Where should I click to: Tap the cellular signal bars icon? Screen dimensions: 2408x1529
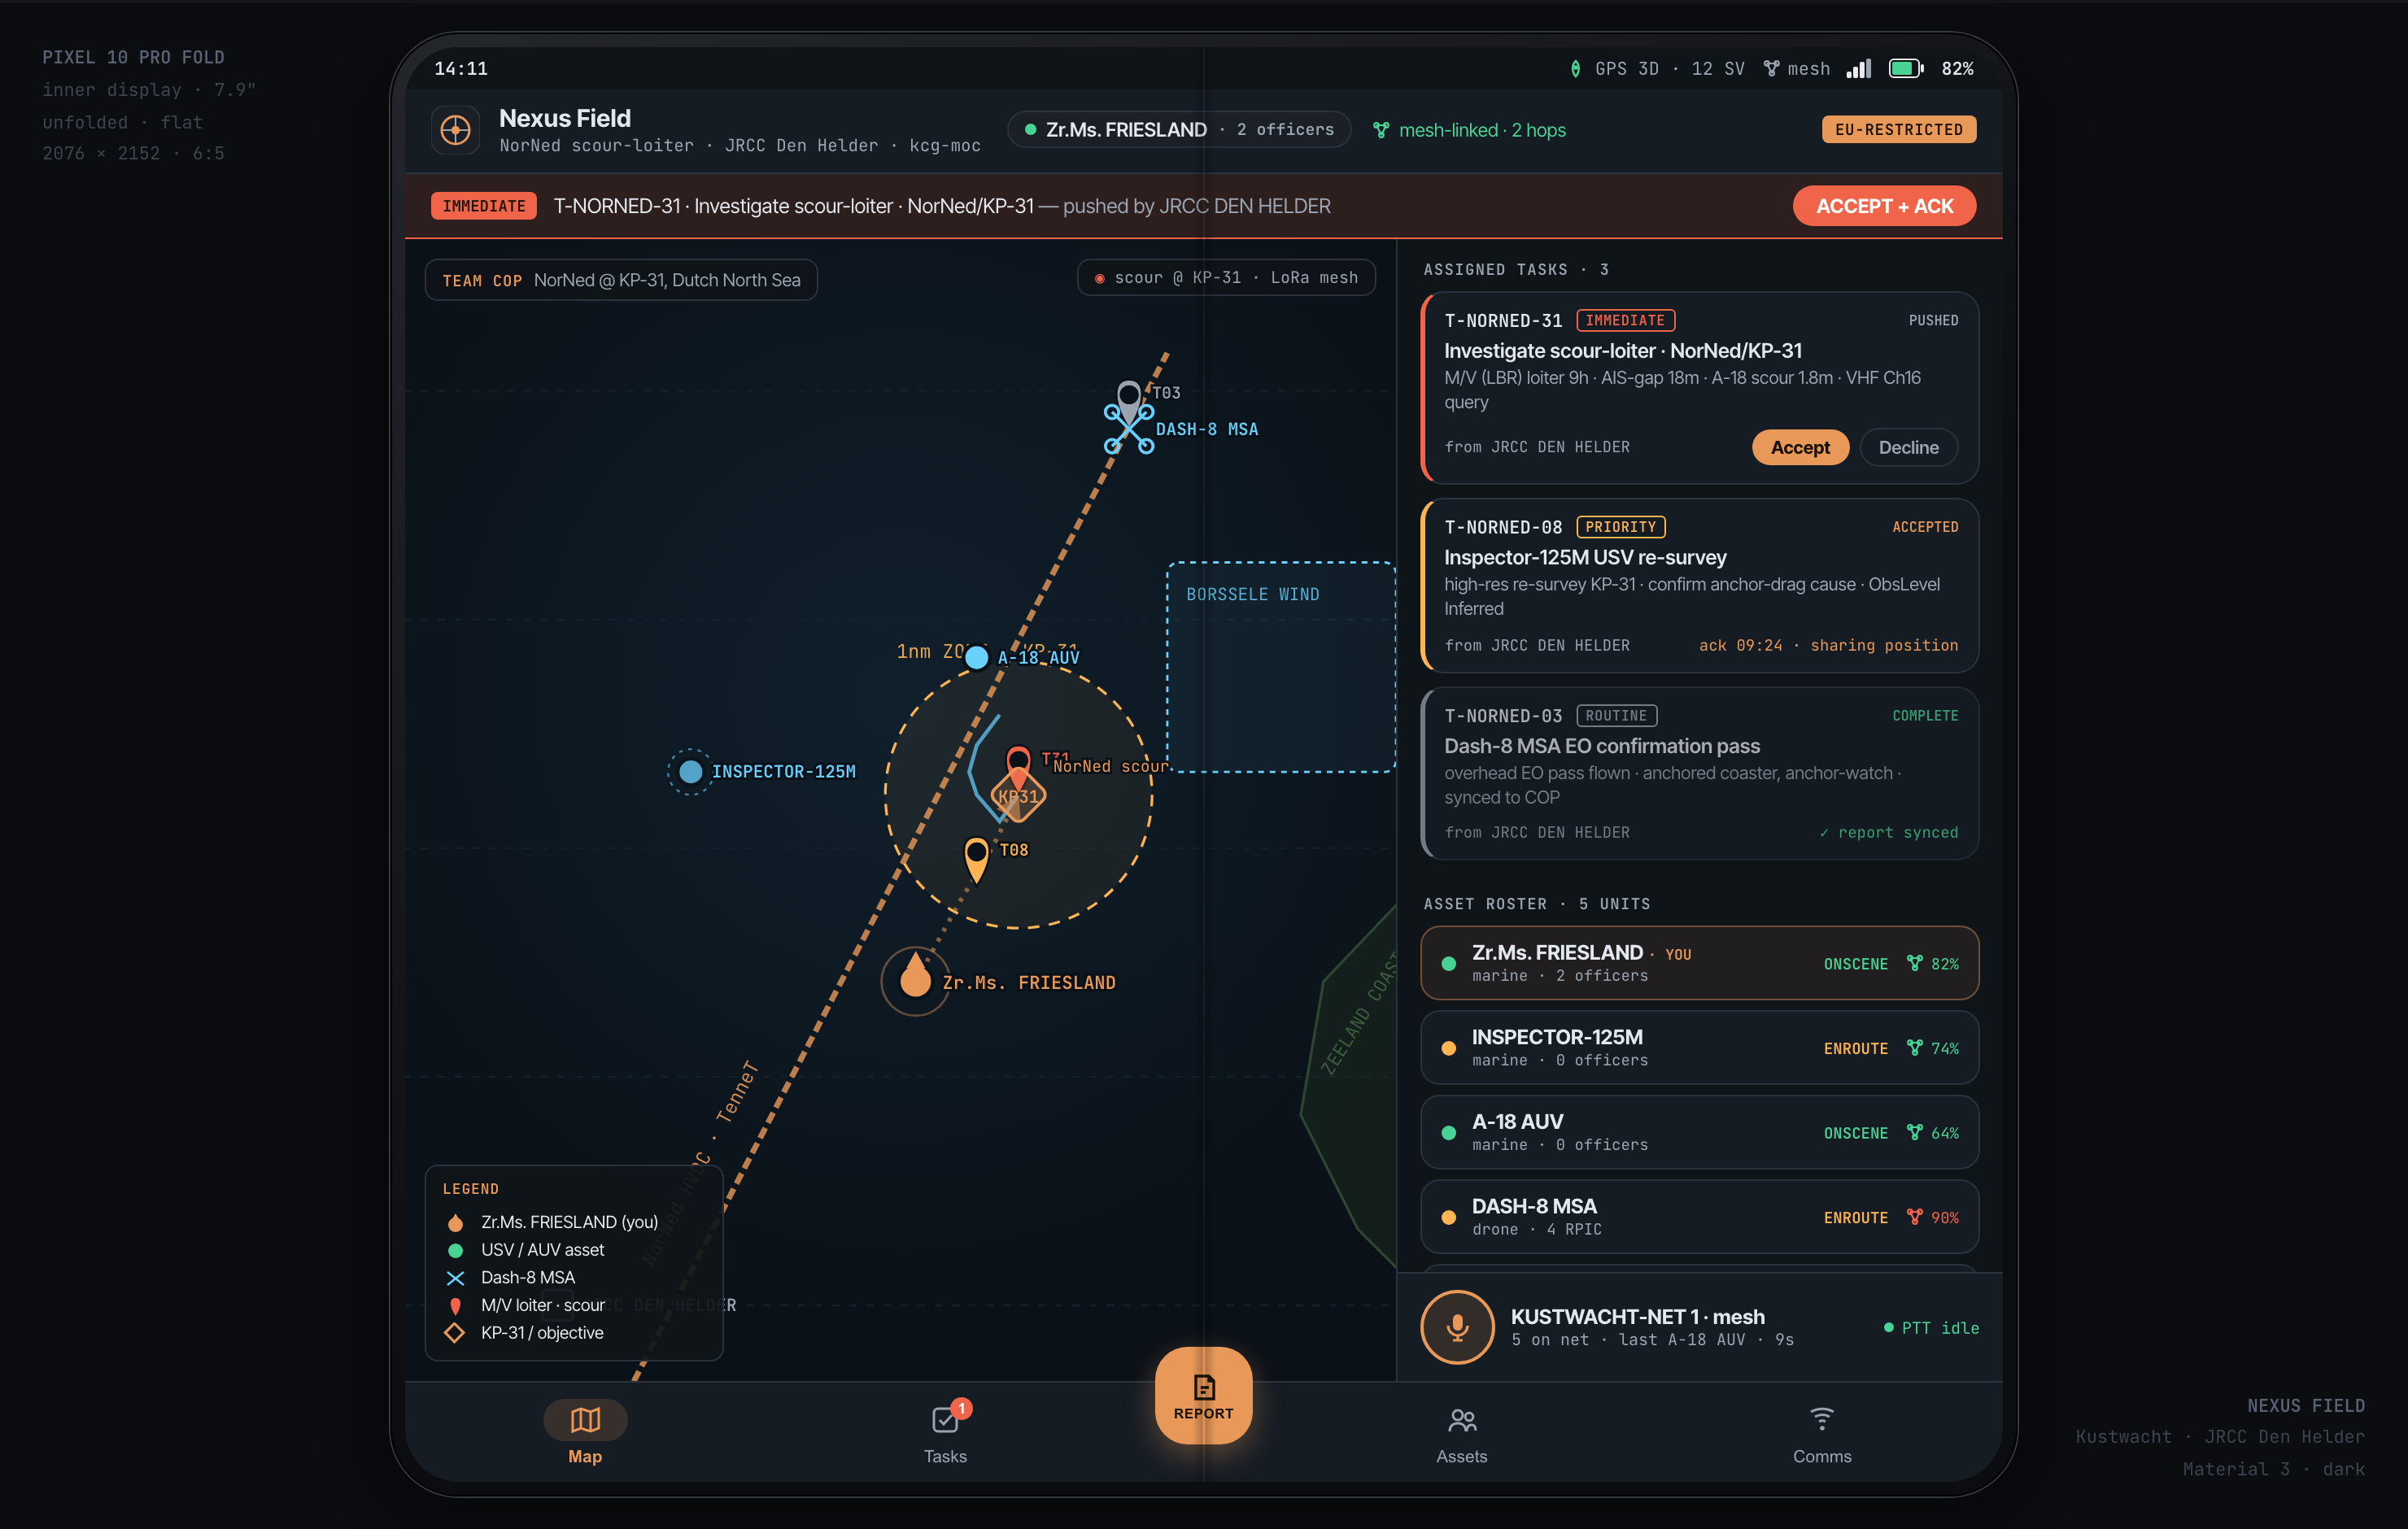tap(1859, 68)
